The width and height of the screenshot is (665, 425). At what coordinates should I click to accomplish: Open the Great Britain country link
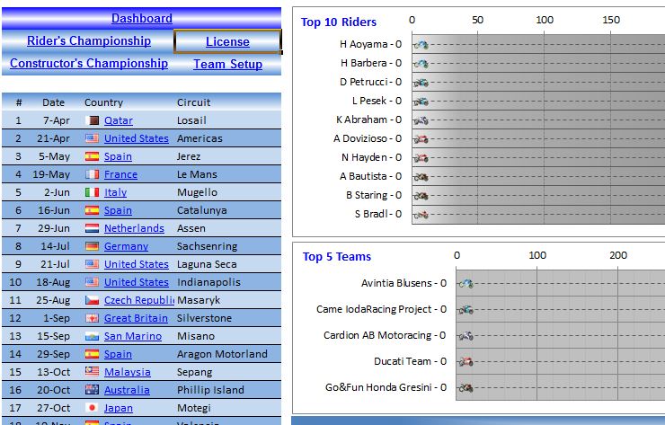tap(136, 318)
